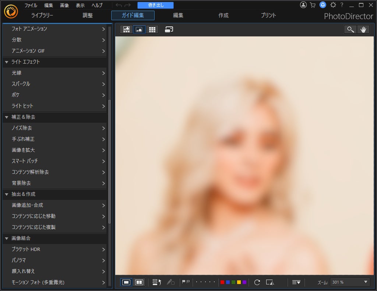Open ブラケット HDR item
The height and width of the screenshot is (291, 377).
(x=54, y=249)
